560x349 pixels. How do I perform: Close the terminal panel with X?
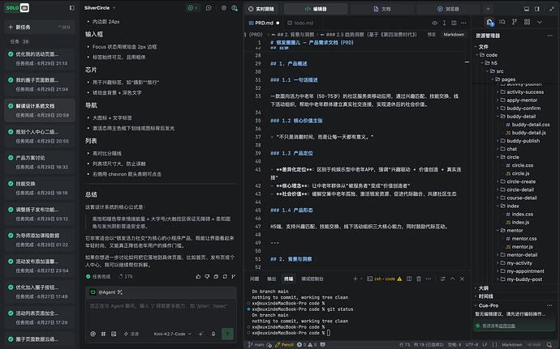[462, 279]
